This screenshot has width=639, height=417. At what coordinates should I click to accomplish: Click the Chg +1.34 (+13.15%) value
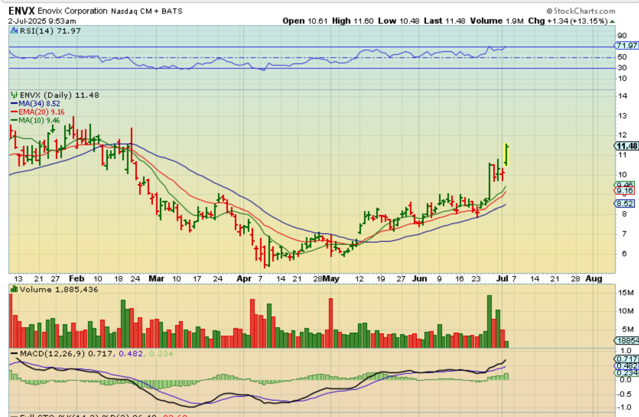[x=568, y=21]
